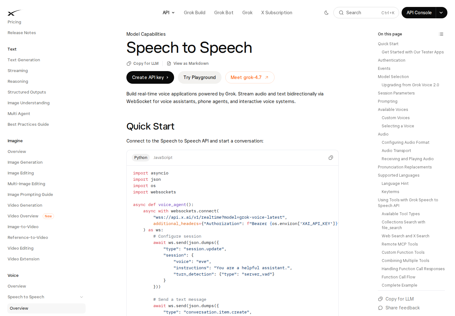455x316 pixels.
Task: Click the Share feedback speech bubble icon
Action: click(380, 308)
